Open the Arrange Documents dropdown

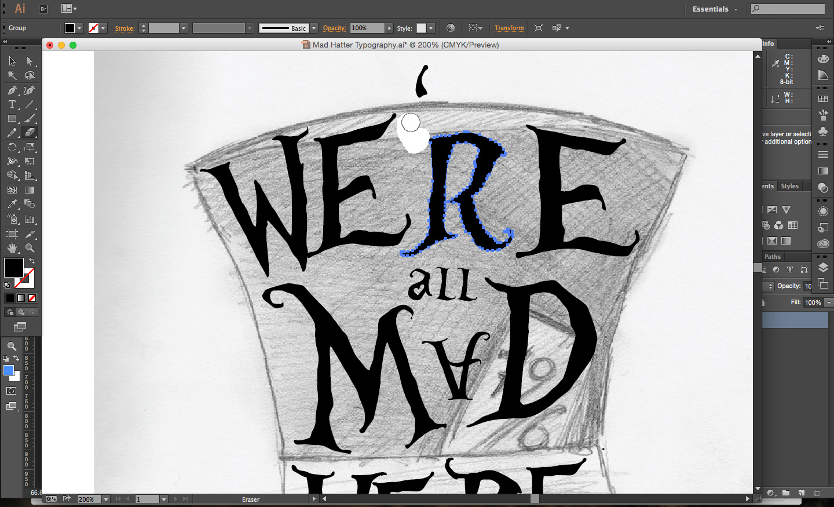69,9
